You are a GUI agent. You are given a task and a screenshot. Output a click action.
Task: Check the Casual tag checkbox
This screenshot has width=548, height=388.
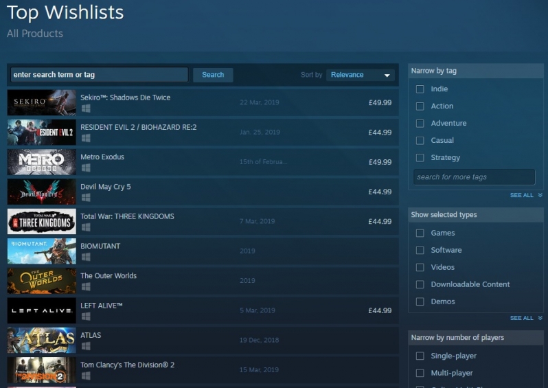coord(420,141)
